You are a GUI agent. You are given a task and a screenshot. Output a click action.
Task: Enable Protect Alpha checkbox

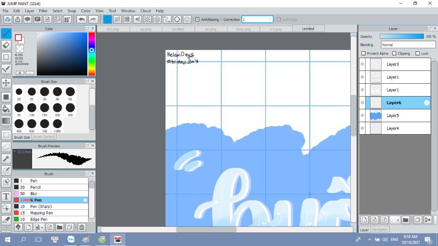[x=364, y=53]
